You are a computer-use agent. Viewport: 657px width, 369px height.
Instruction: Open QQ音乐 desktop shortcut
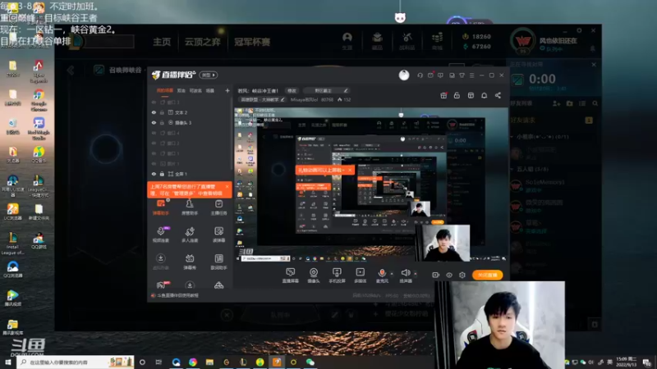(39, 154)
